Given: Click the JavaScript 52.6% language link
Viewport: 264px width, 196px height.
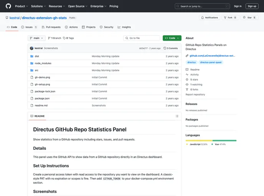Looking at the screenshot, I should click(196, 144).
